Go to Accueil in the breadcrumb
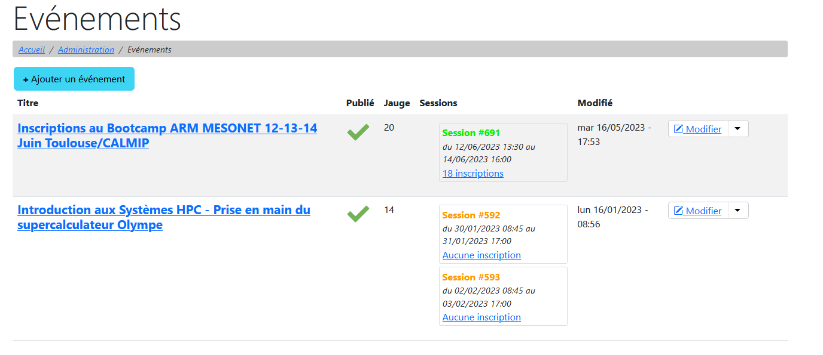 32,50
